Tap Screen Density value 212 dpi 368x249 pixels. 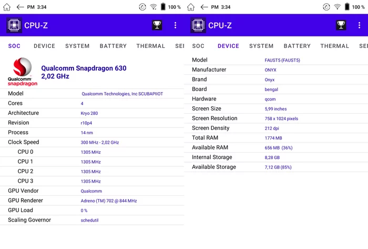click(x=272, y=128)
